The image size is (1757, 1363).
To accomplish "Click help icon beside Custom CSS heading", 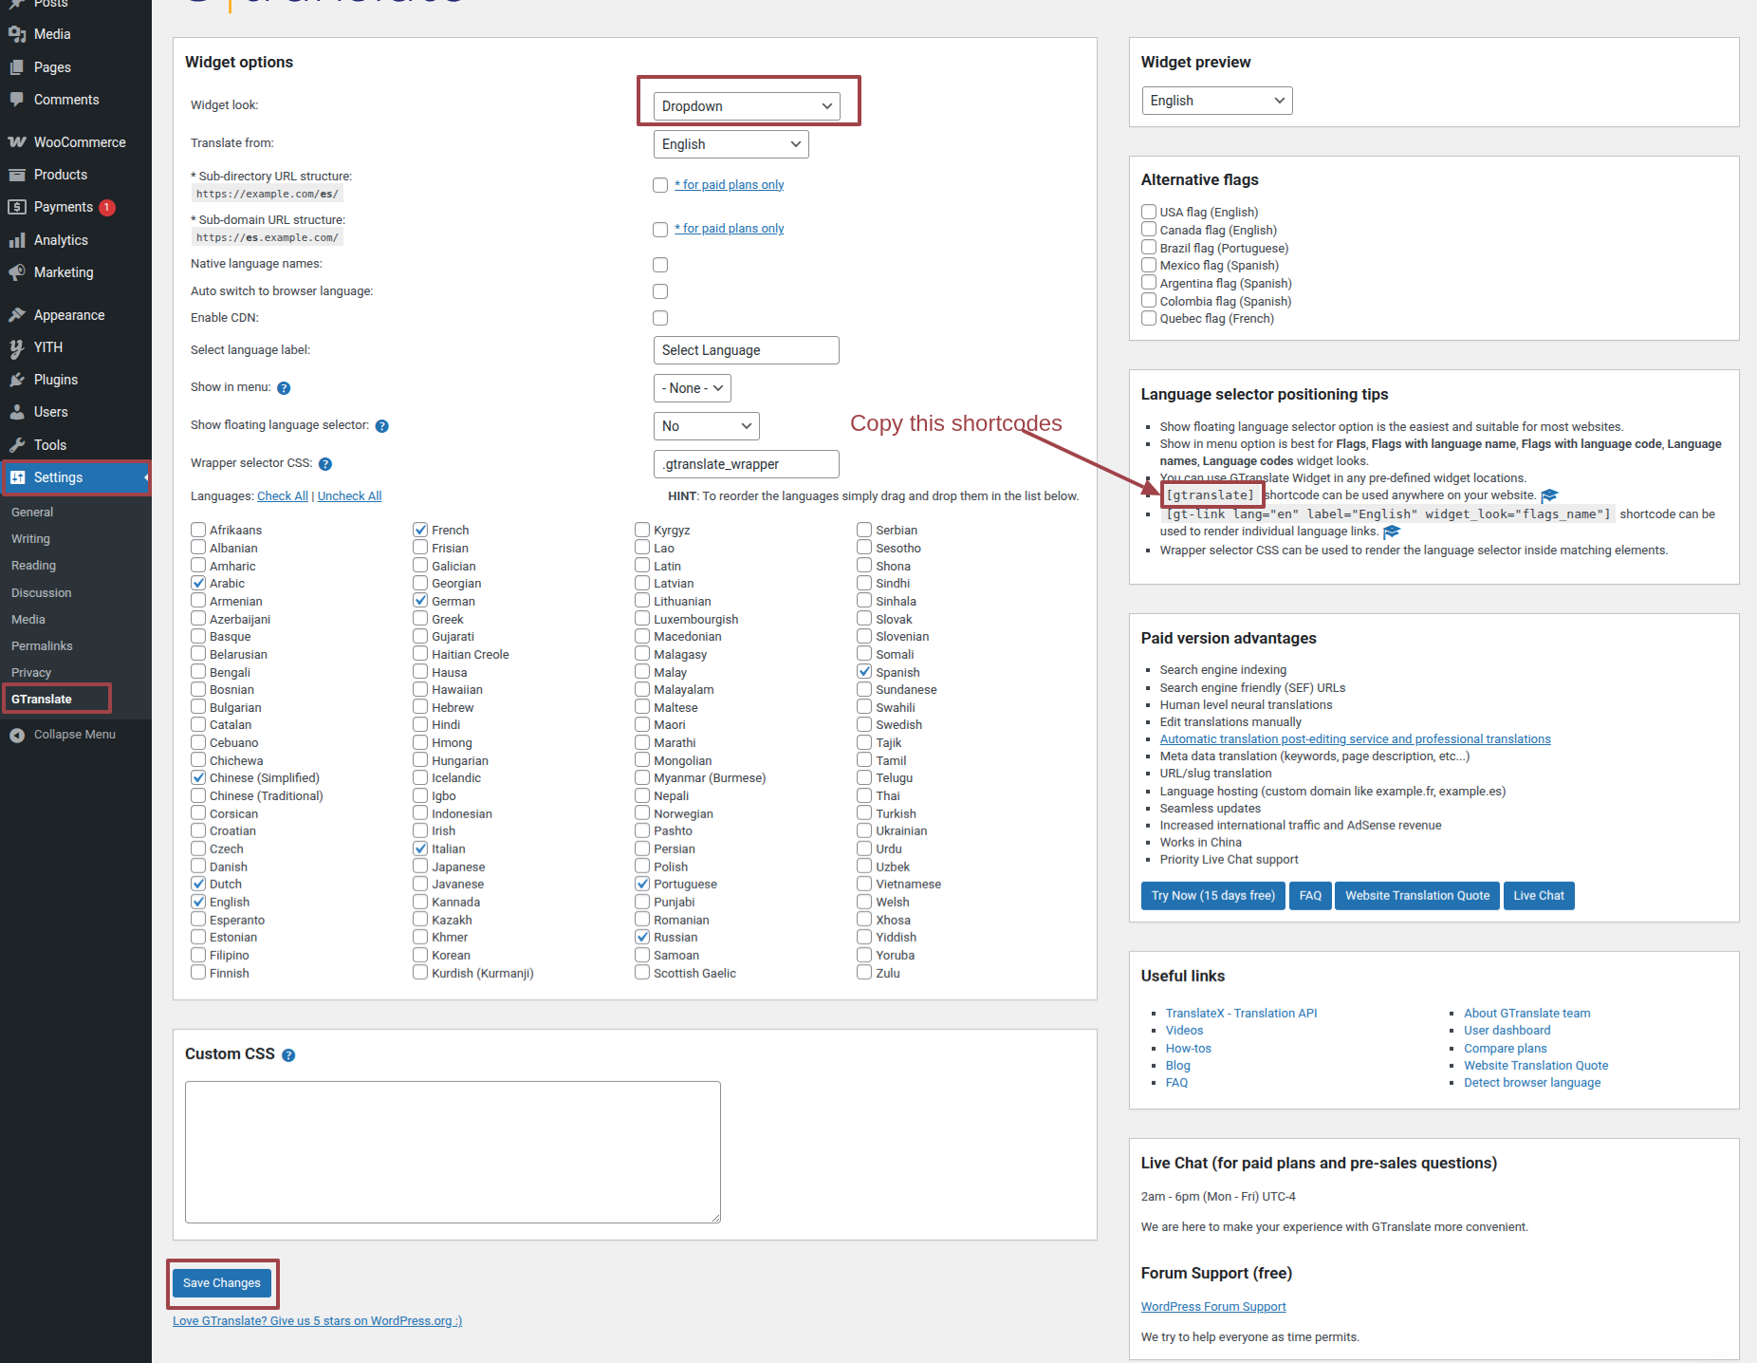I will [288, 1055].
